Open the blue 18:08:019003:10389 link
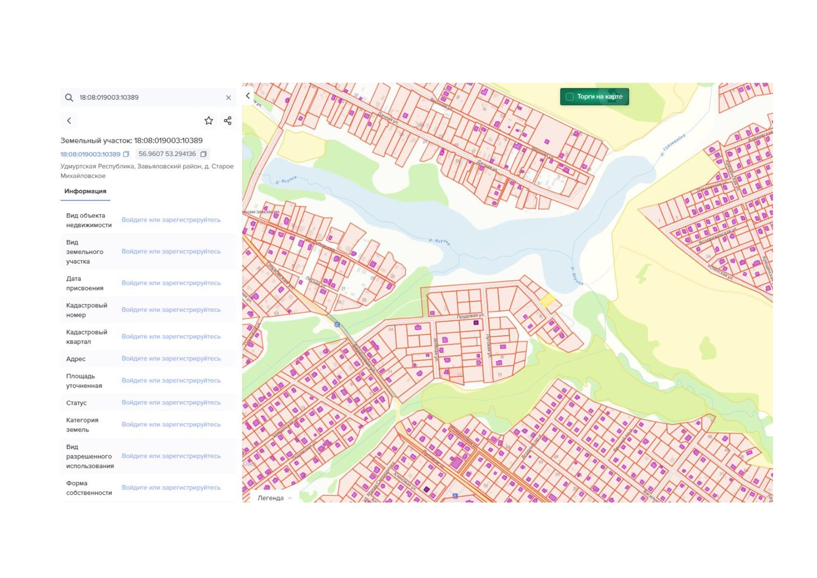 90,154
